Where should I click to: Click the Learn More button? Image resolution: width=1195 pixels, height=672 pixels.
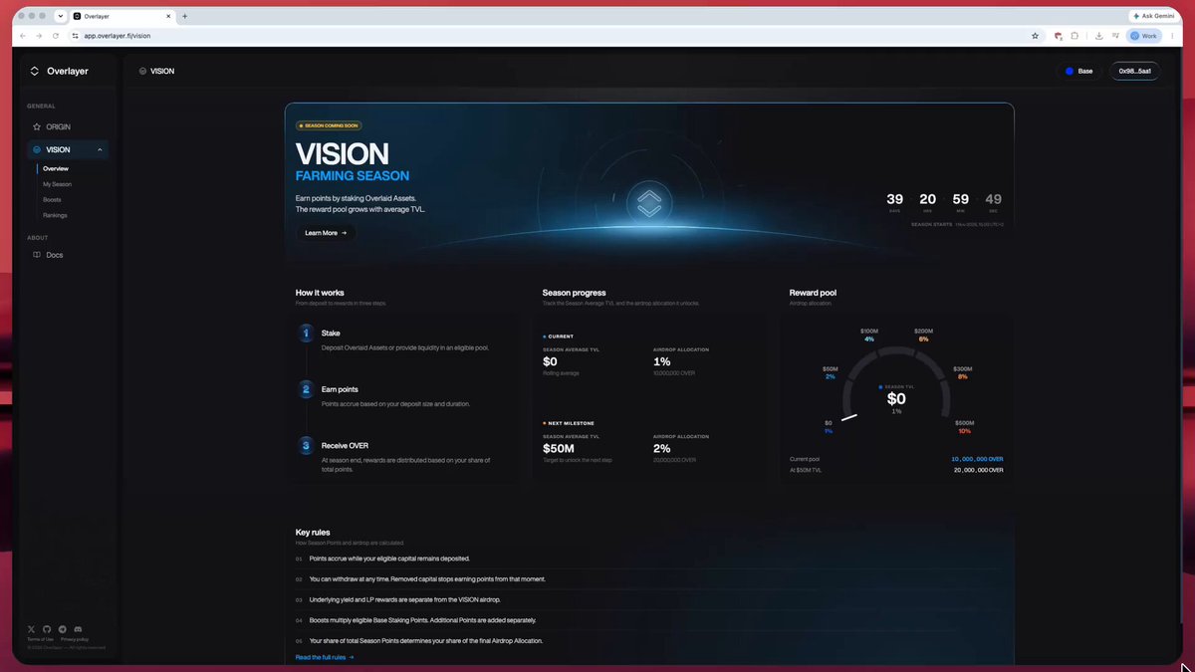click(326, 233)
